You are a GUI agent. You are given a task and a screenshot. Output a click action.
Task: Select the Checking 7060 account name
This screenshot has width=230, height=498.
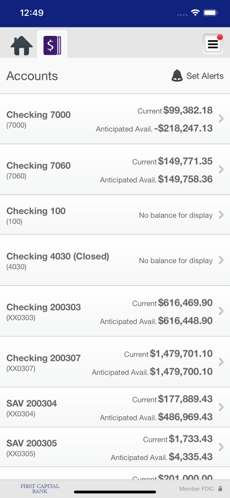pyautogui.click(x=38, y=165)
